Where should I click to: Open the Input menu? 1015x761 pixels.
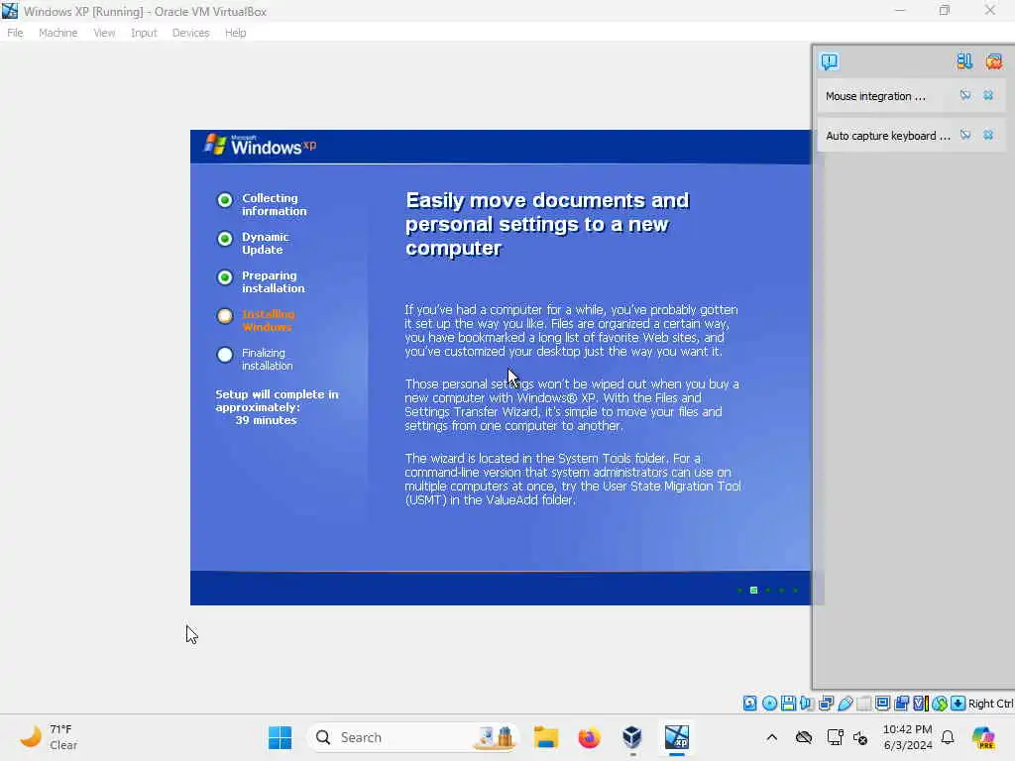pyautogui.click(x=144, y=33)
